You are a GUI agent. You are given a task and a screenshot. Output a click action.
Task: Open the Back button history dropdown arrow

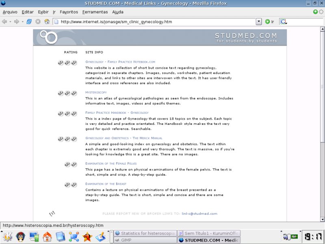click(x=10, y=22)
